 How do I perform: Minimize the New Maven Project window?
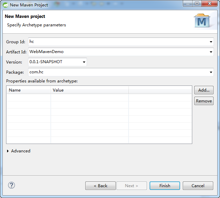[188, 3]
